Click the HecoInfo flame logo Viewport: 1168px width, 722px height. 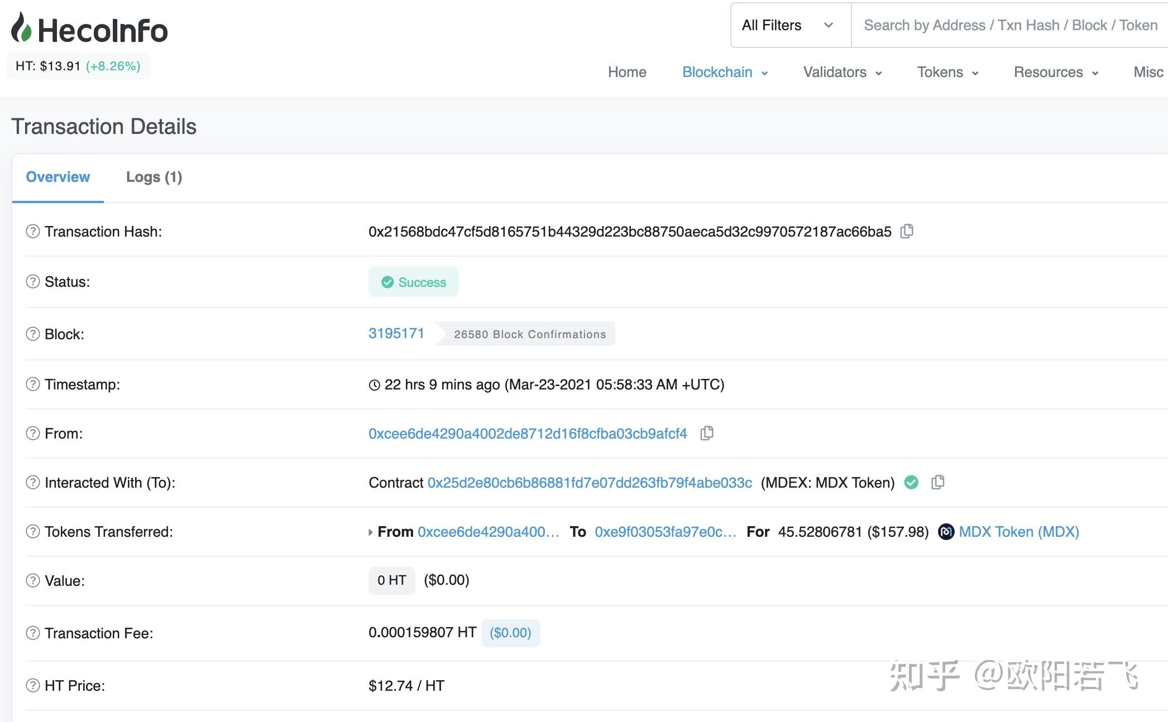tap(21, 28)
